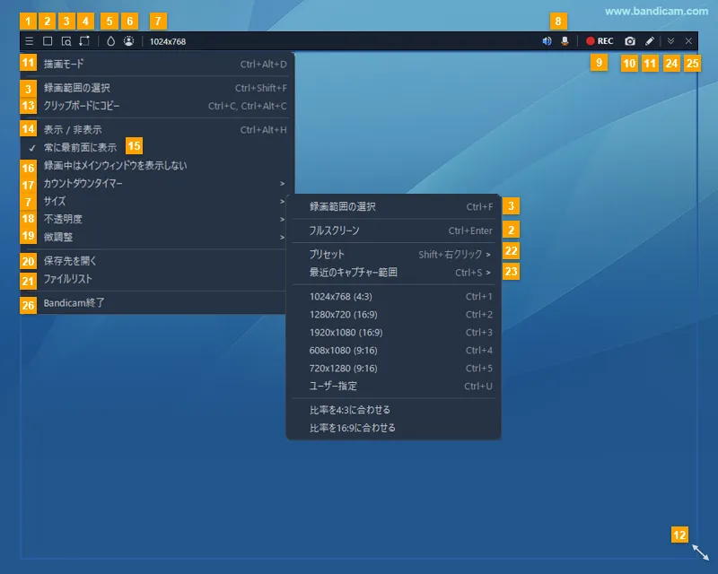The image size is (718, 574).
Task: Choose the 1920x1080 (16:9) size
Action: point(393,332)
